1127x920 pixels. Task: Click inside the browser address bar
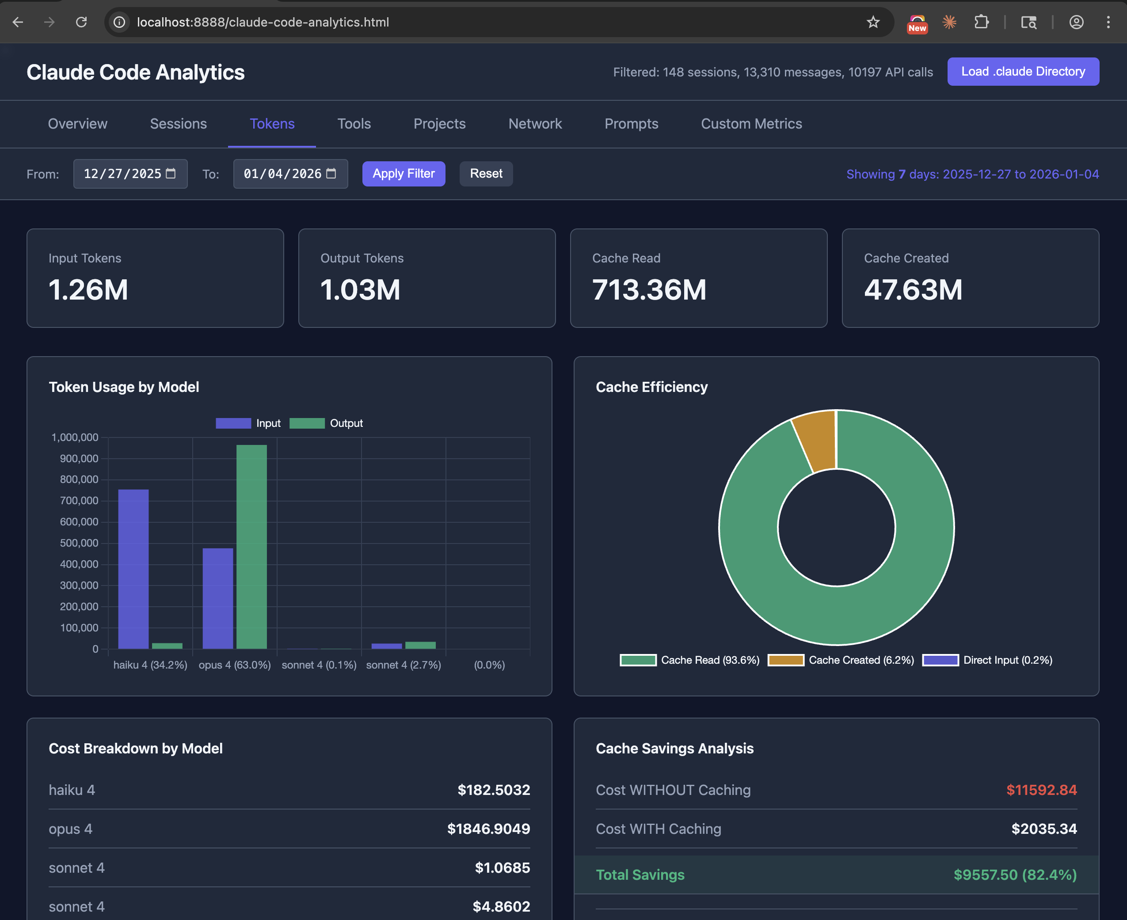coord(424,22)
